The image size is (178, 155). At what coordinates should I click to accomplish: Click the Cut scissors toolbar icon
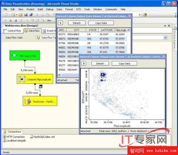(37, 15)
